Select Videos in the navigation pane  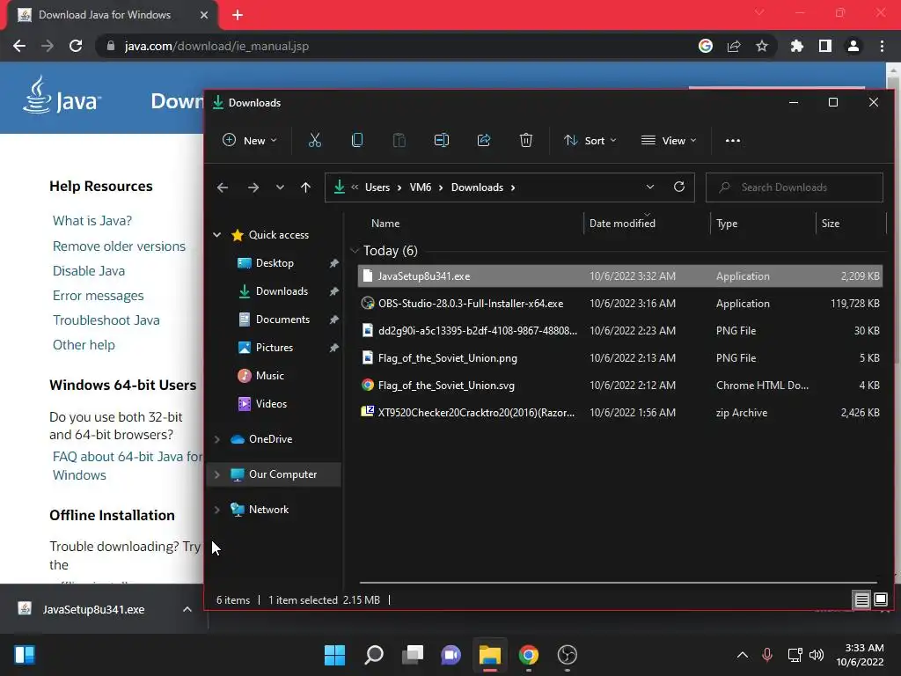coord(271,404)
